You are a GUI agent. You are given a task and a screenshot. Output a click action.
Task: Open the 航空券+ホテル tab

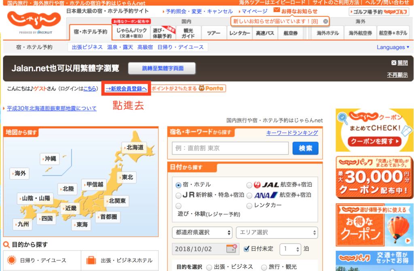click(x=393, y=33)
